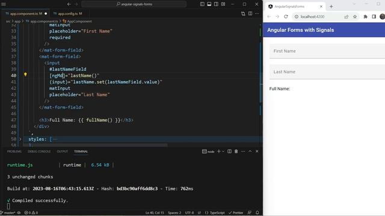Toggle the secondary side bar layout icon

pos(216,4)
